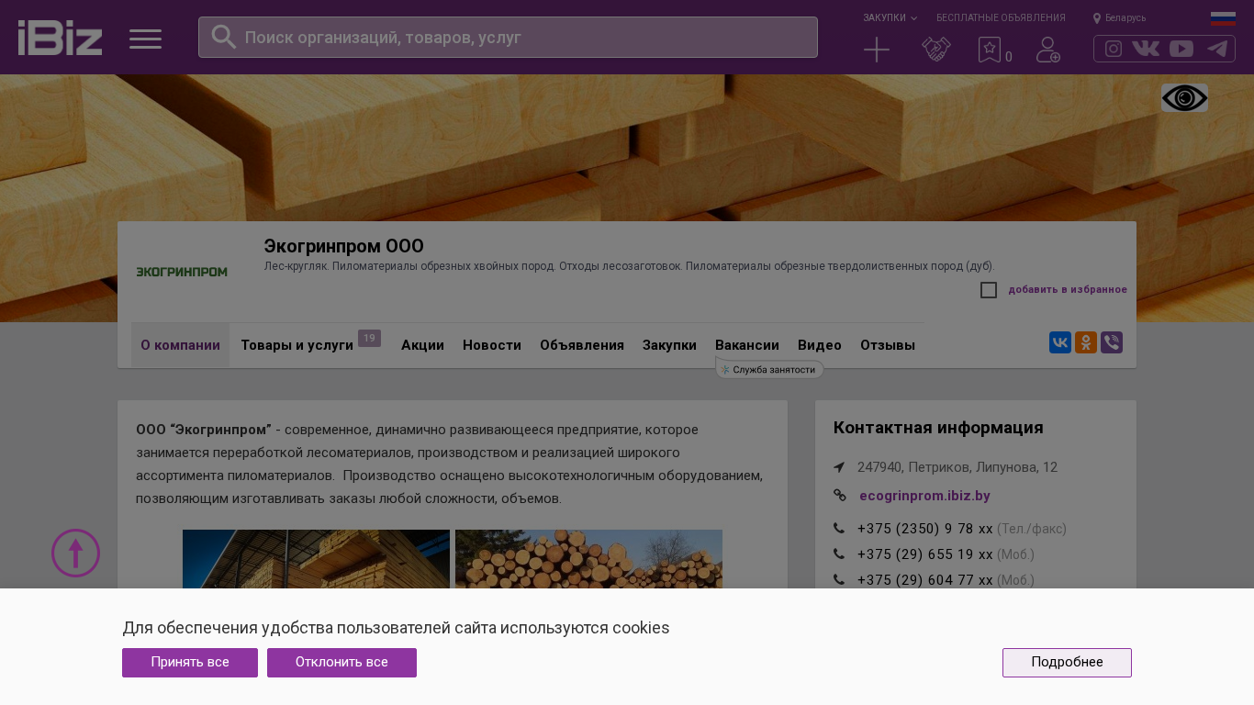Share company via Odnoklassniki button
The width and height of the screenshot is (1254, 705).
[1086, 342]
